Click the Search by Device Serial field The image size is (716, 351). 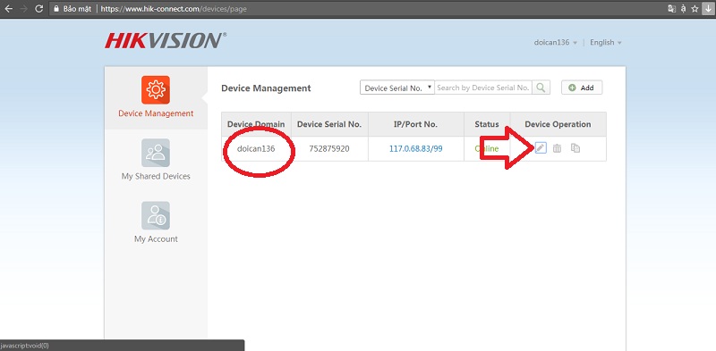[483, 88]
